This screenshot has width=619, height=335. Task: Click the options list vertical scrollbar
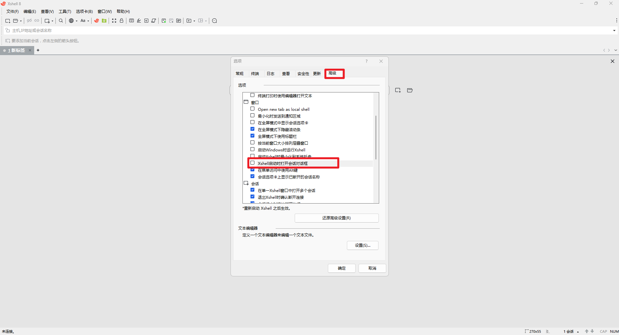376,137
